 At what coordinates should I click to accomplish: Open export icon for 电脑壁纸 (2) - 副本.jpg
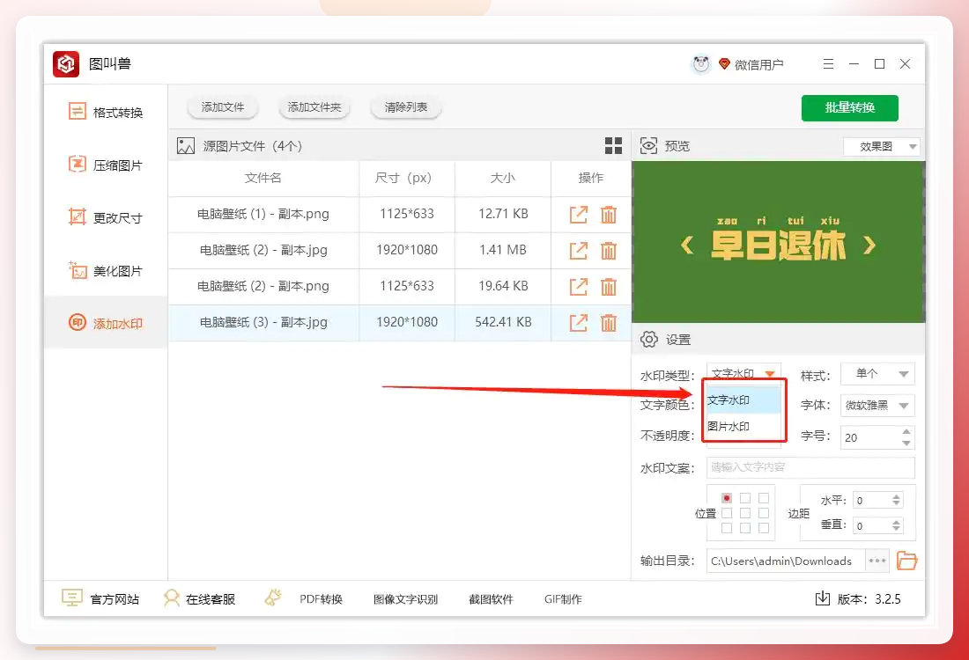[579, 250]
